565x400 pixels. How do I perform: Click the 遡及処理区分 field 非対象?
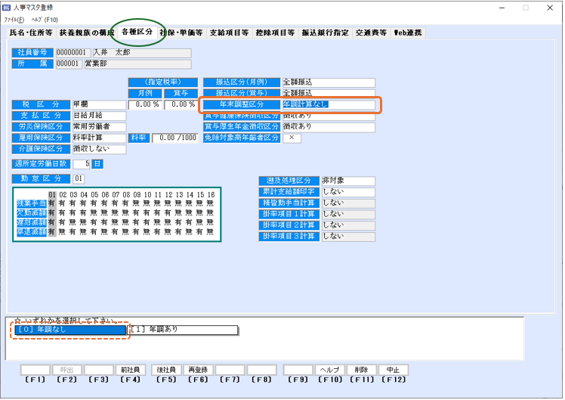pyautogui.click(x=348, y=181)
